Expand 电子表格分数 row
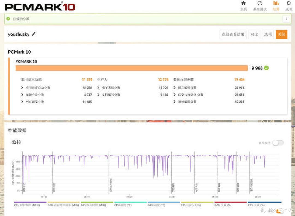295x216 pixels. click(109, 88)
